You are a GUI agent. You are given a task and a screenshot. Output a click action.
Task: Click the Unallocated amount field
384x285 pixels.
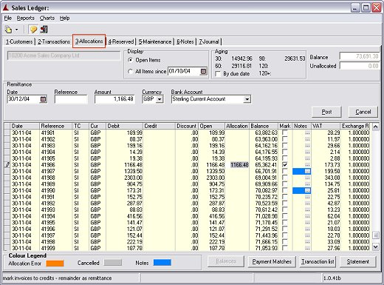pos(360,66)
